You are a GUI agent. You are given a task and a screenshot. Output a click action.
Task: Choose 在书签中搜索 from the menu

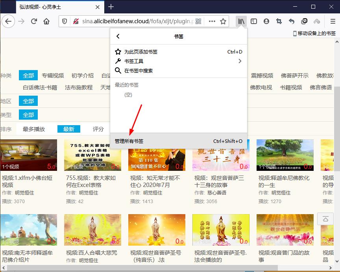click(178, 70)
